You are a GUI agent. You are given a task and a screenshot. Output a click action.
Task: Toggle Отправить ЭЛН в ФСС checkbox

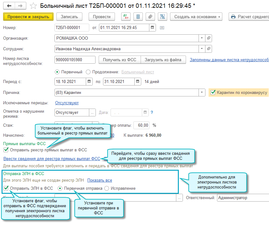click(6, 188)
